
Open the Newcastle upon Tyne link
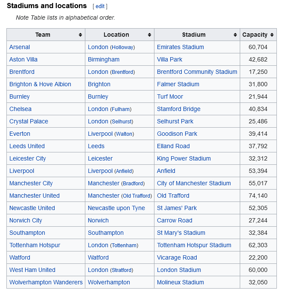pos(116,208)
